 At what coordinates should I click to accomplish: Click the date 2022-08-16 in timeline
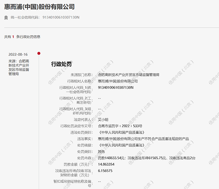point(18,54)
